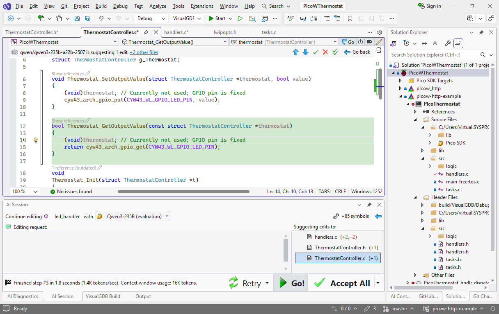Open Solution Explorer properties wrench icon

click(448, 43)
